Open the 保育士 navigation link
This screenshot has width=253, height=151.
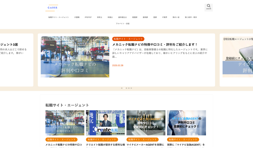(x=99, y=17)
